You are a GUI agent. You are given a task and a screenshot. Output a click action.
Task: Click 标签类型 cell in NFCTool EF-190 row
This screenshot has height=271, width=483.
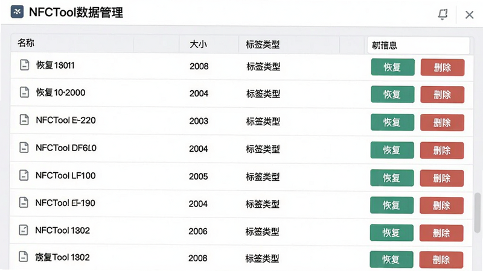263,204
